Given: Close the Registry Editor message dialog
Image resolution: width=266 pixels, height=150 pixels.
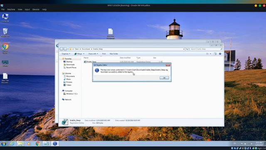Looking at the screenshot, I should [168, 65].
